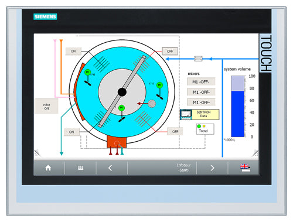Toggle the third M1 -OFF- mixer button
The width and height of the screenshot is (293, 222).
(201, 103)
